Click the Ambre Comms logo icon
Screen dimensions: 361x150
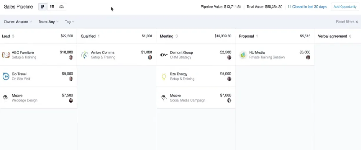85,55
